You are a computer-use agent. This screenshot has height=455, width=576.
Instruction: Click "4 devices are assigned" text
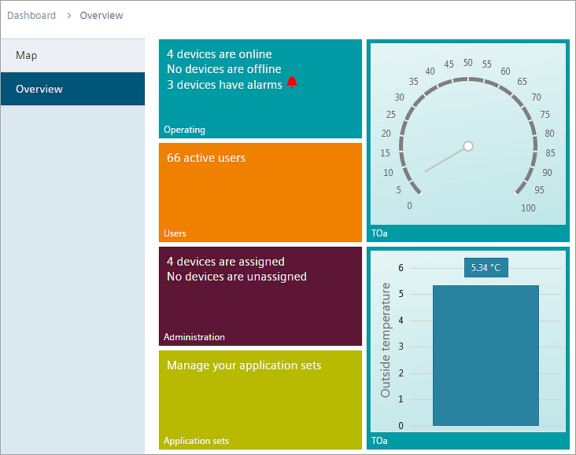click(226, 262)
